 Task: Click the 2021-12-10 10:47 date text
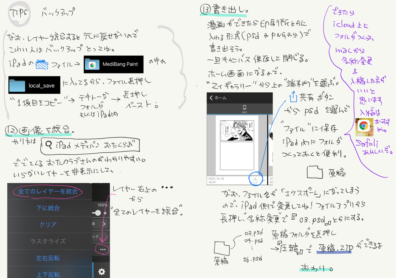(x=216, y=180)
